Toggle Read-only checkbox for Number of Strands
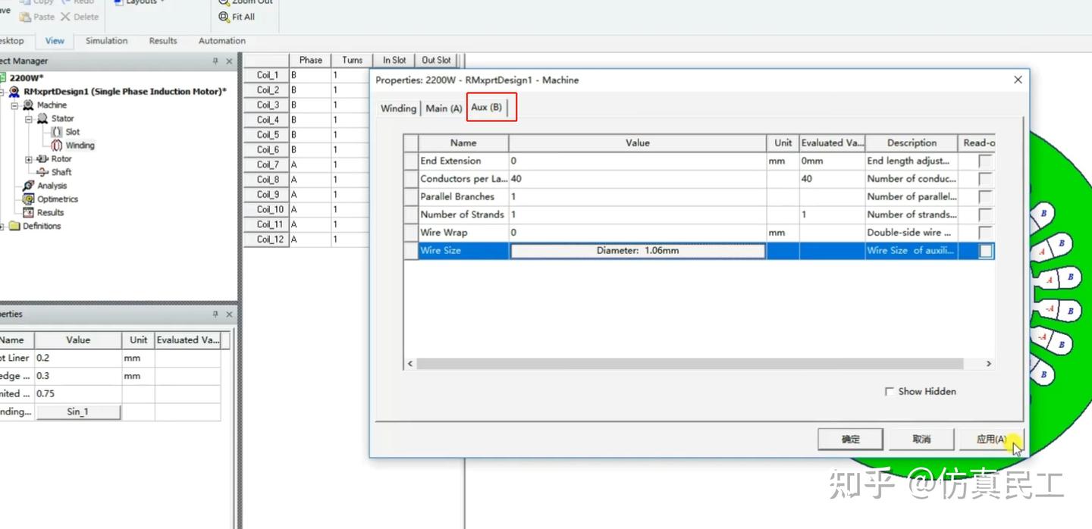Image resolution: width=1092 pixels, height=529 pixels. pyautogui.click(x=985, y=214)
